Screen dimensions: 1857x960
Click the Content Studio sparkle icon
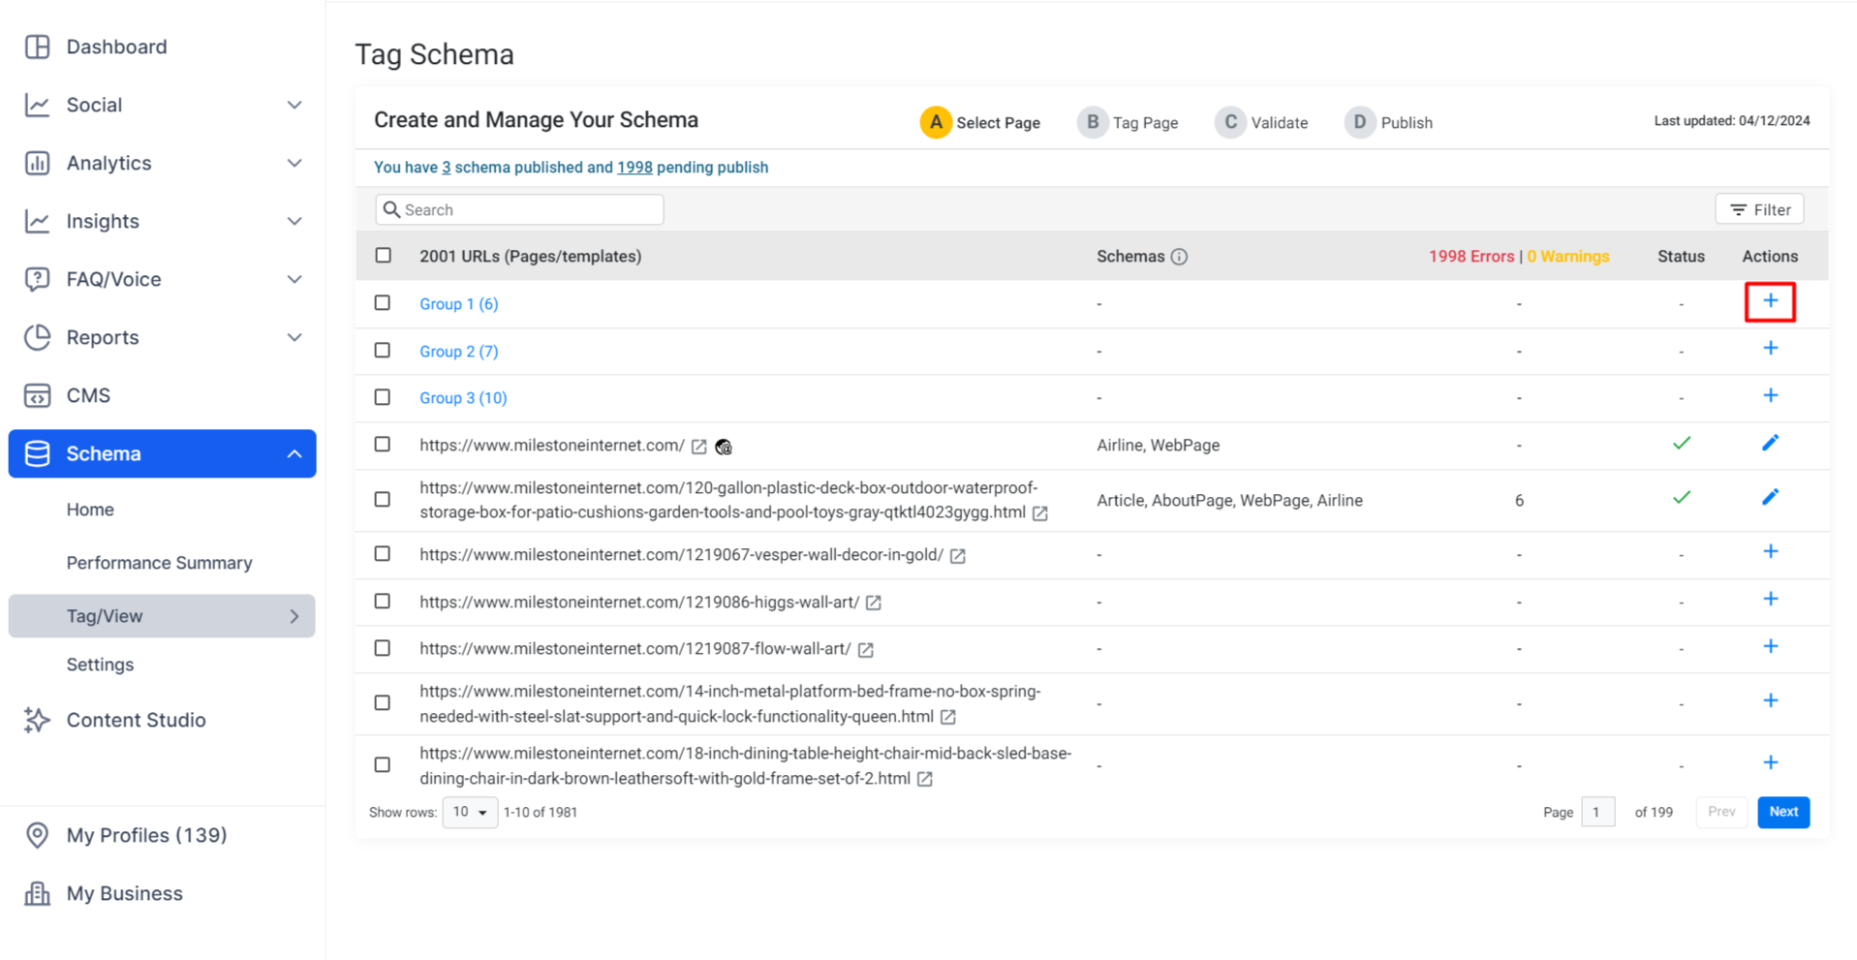(37, 720)
